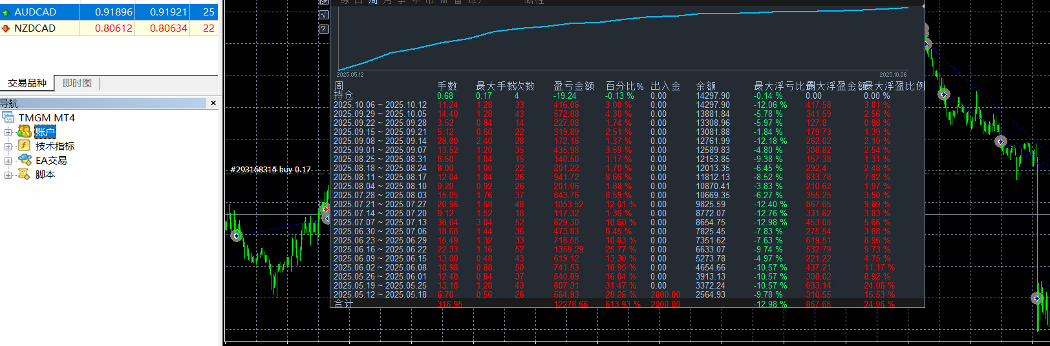Click the hat icon for EA交易

(x=25, y=160)
